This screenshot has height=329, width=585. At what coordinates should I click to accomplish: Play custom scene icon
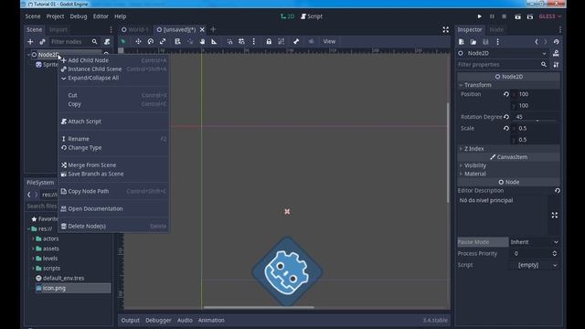(x=530, y=16)
